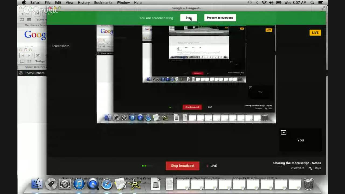Click the WordPress logo beside Theme Options
The height and width of the screenshot is (194, 345).
[21, 73]
